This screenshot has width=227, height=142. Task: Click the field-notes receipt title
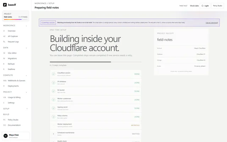click(165, 40)
